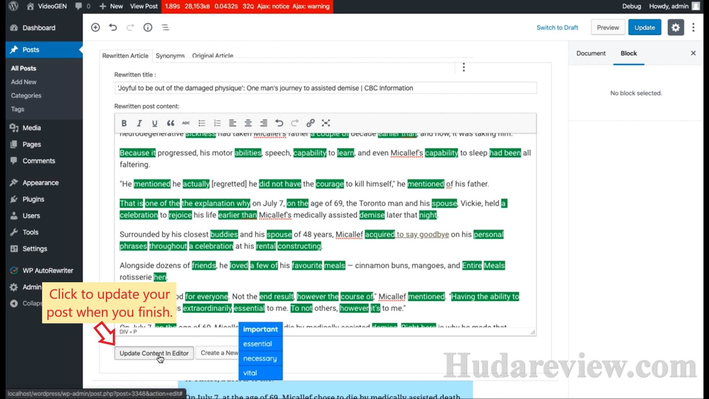709x399 pixels.
Task: Choose synonym 'important' from popup
Action: [260, 329]
